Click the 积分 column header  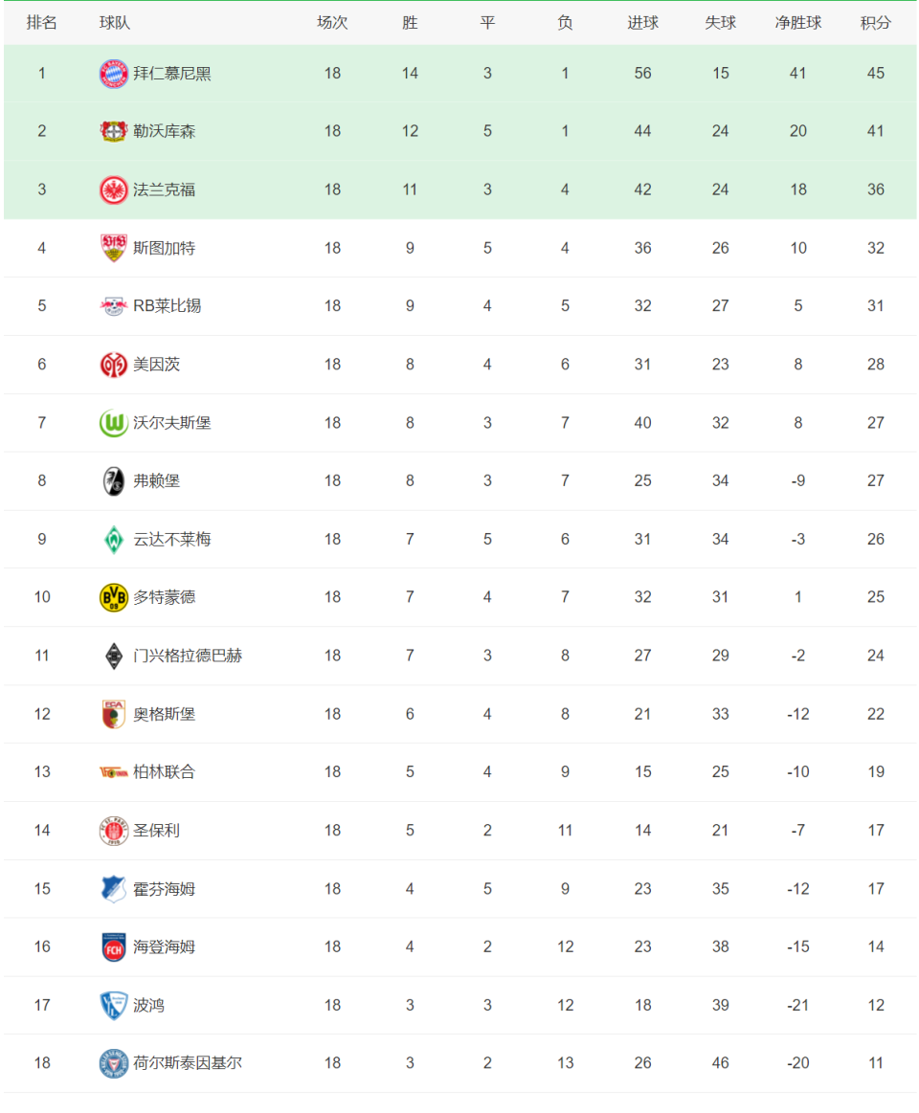click(875, 23)
